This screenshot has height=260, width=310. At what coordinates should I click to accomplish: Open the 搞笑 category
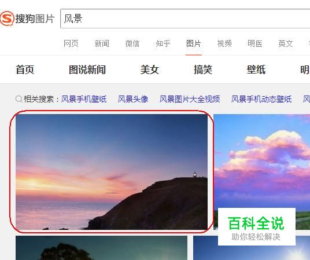(203, 69)
